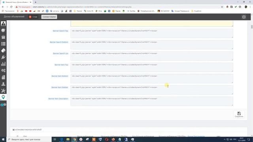Click the Windows taskbar search box

click(29, 139)
